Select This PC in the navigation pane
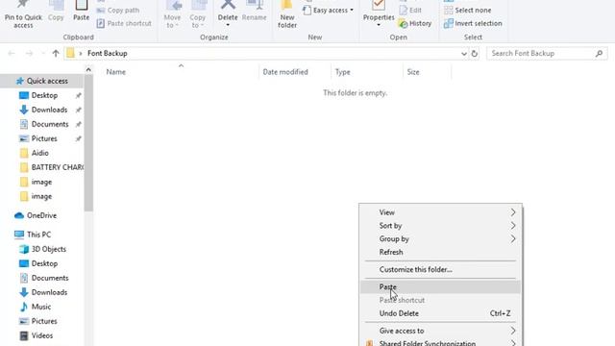This screenshot has width=615, height=346. [x=38, y=235]
